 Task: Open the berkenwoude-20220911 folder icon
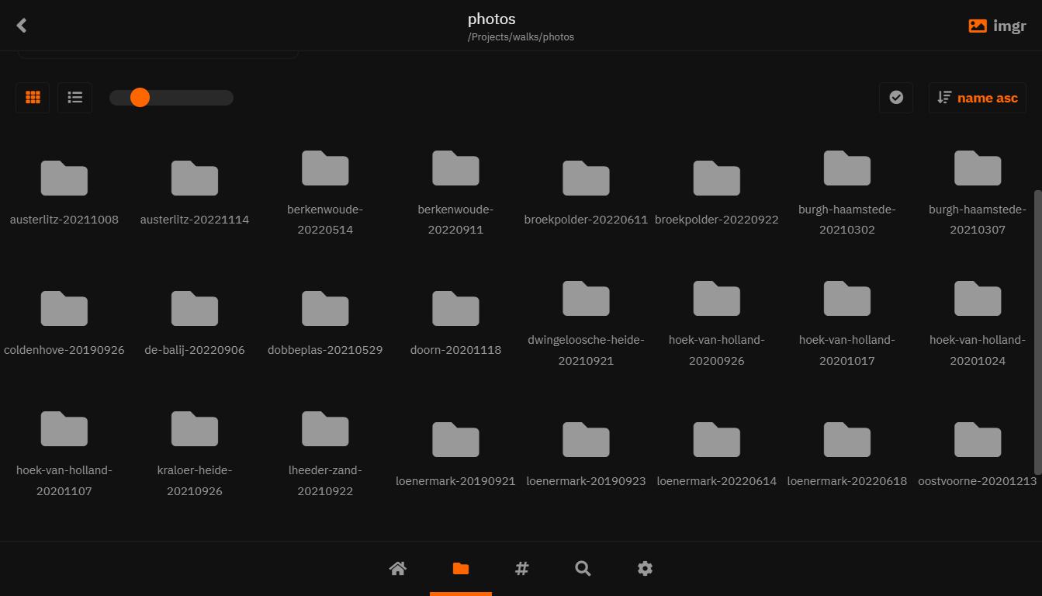455,168
